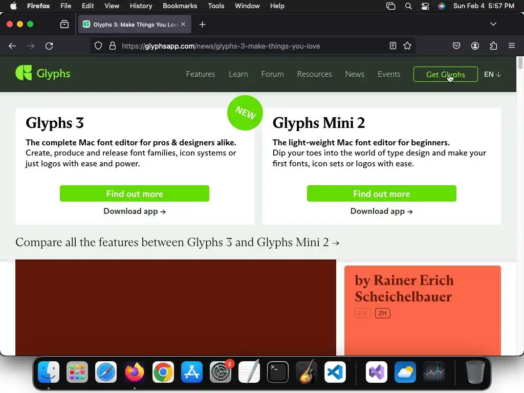The height and width of the screenshot is (393, 524).
Task: Open the Visual Studio purple dock icon
Action: tap(377, 372)
